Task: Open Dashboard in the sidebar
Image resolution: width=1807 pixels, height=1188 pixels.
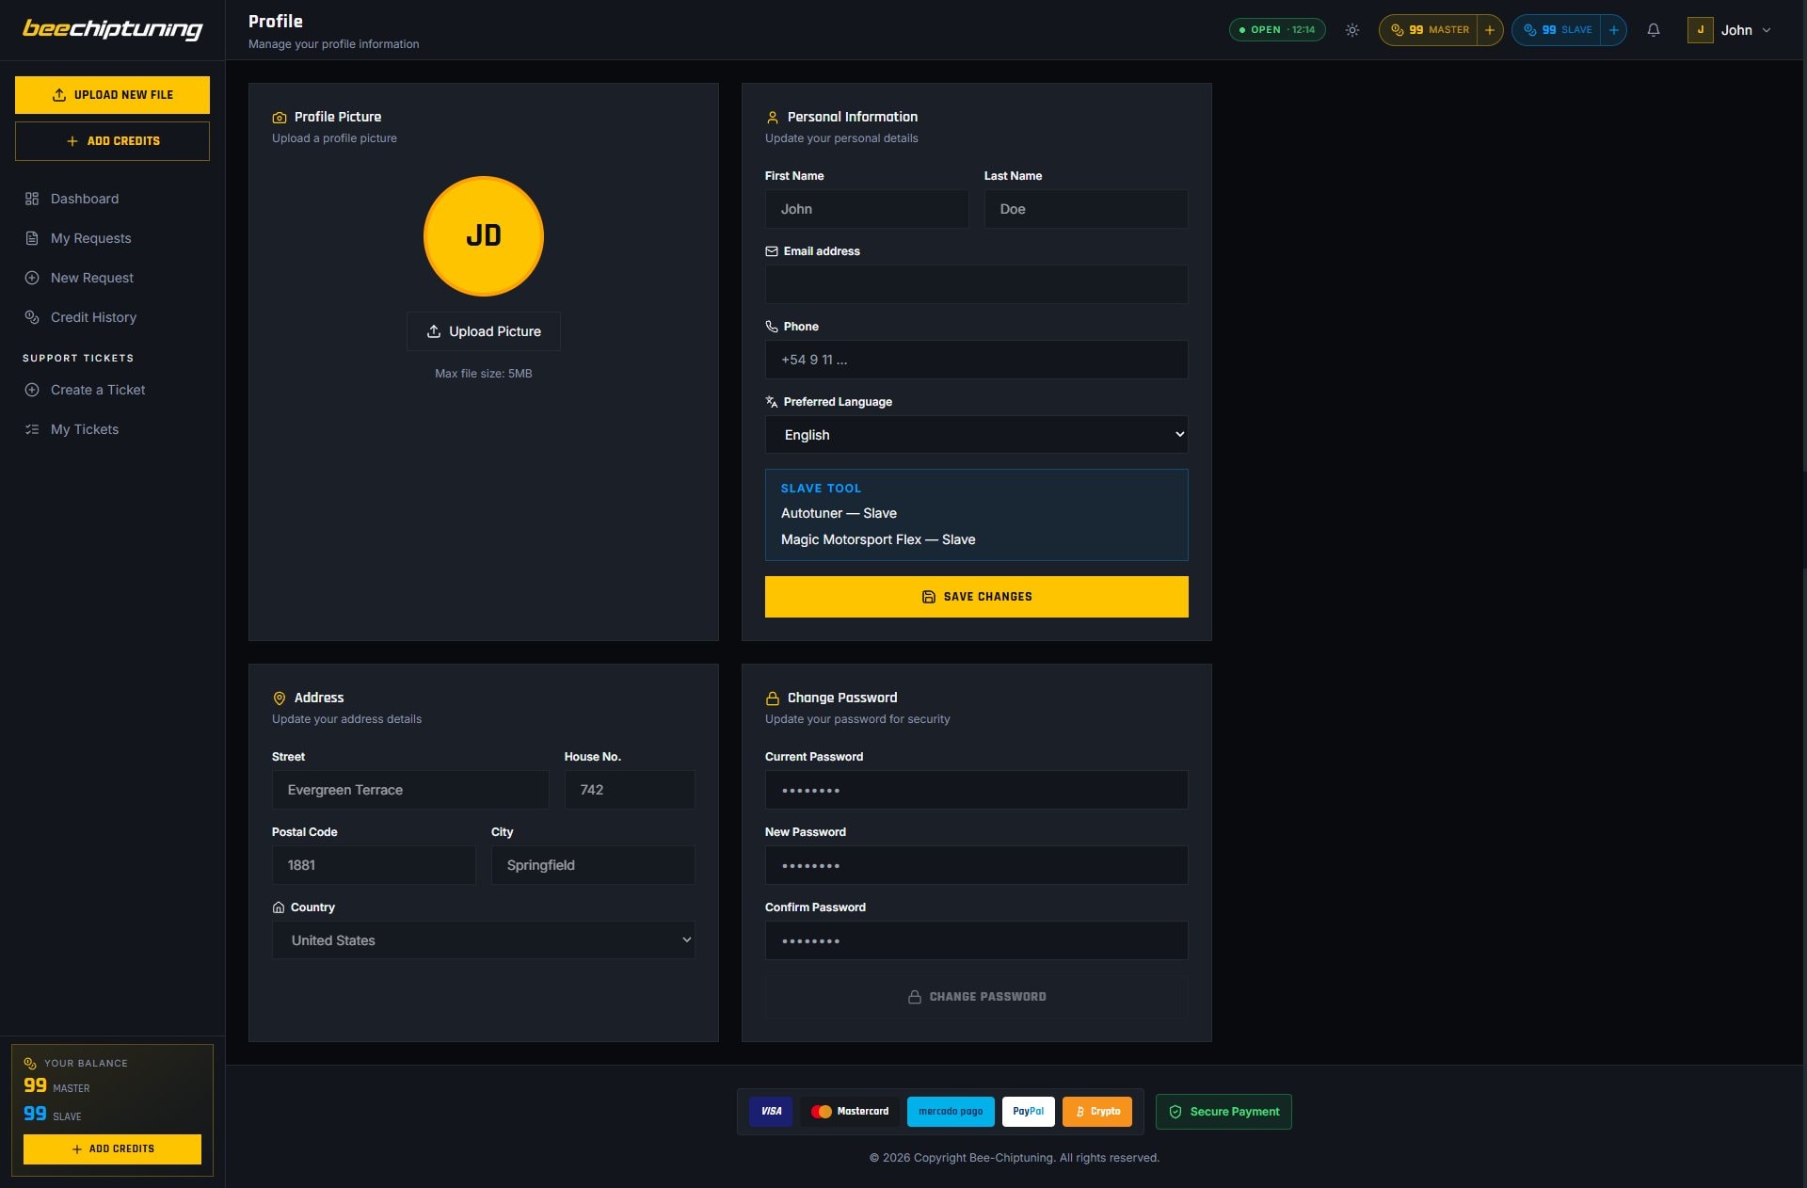Action: pyautogui.click(x=112, y=199)
